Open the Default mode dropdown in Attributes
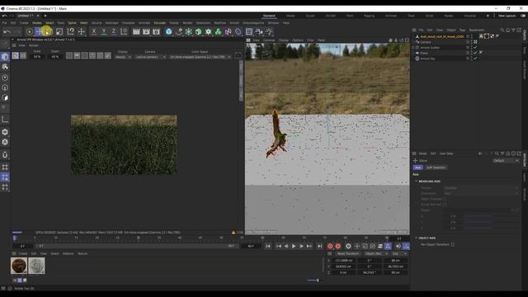Image resolution: width=528 pixels, height=297 pixels. 506,161
